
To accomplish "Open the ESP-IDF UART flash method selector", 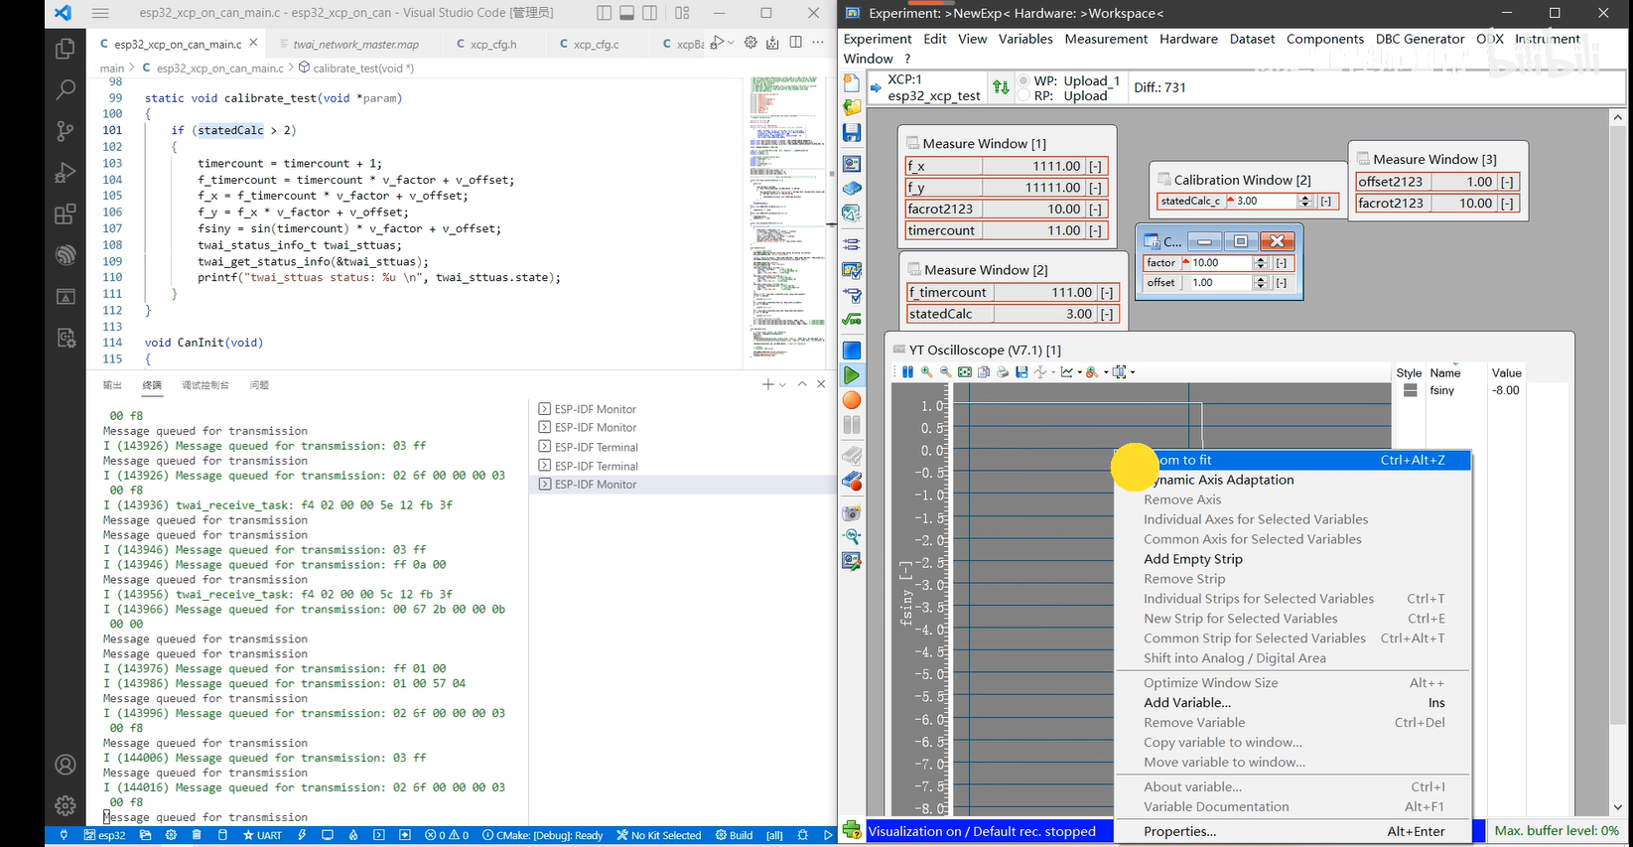I will (x=262, y=835).
